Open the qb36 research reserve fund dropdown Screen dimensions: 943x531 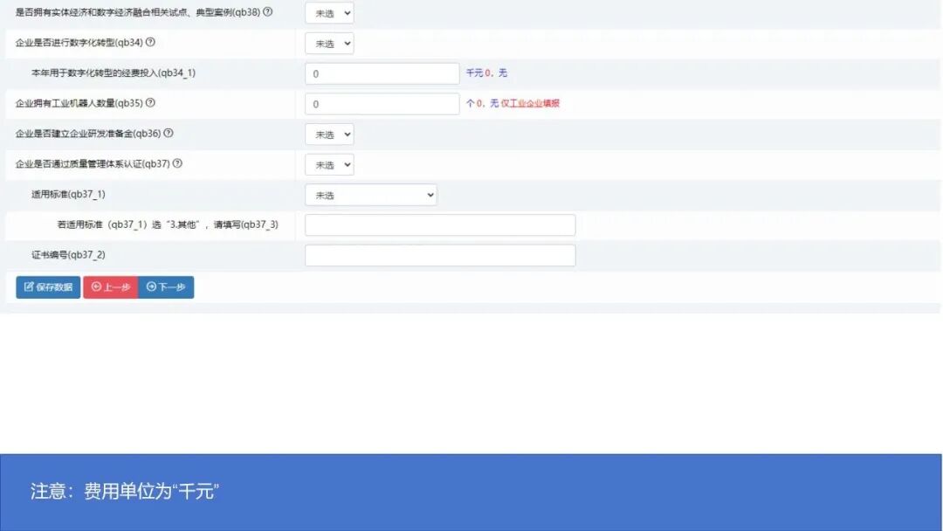[329, 134]
